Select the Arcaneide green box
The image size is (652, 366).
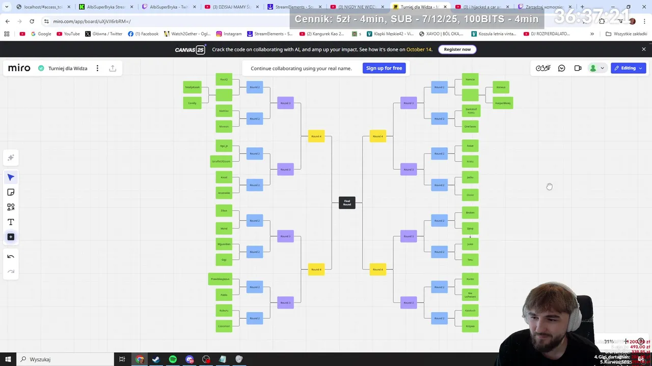click(x=224, y=193)
